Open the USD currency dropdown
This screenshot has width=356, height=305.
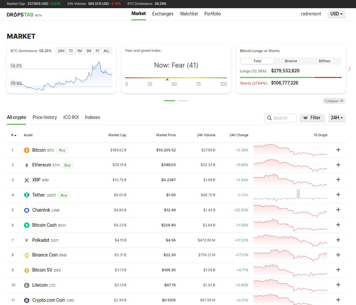(x=336, y=14)
